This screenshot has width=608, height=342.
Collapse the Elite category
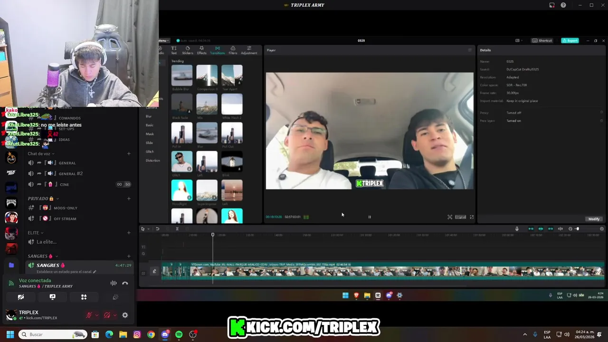(35, 233)
